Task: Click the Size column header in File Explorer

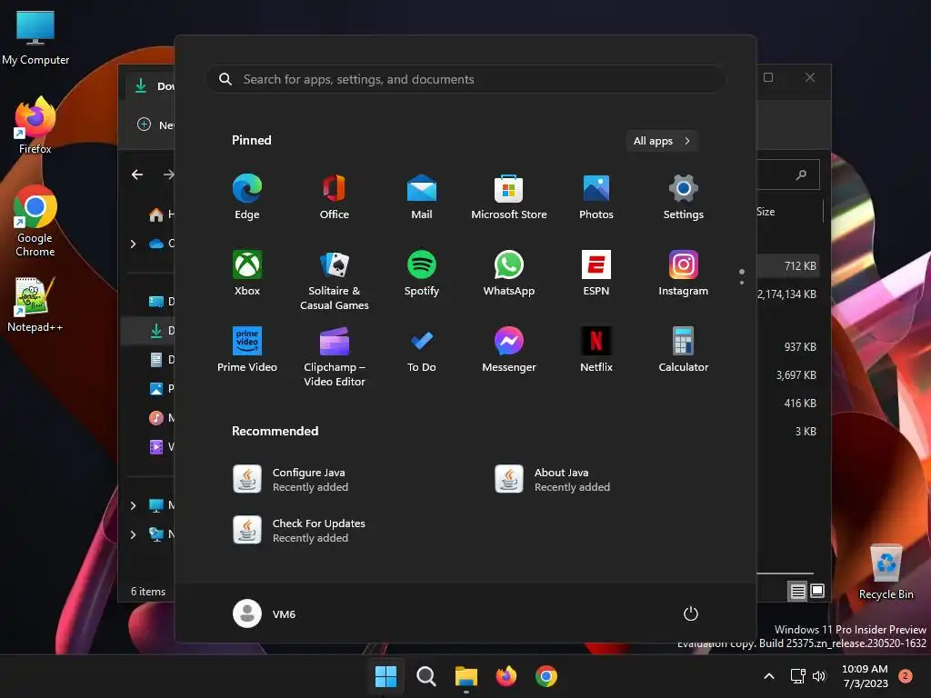Action: click(x=766, y=212)
